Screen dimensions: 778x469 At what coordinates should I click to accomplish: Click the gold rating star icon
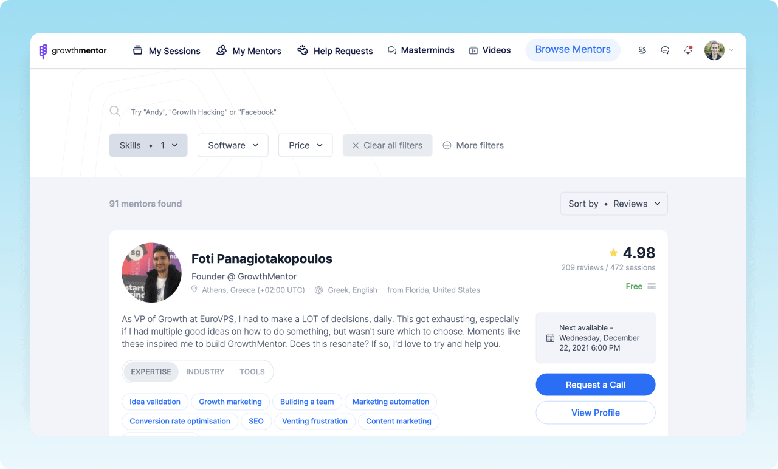pyautogui.click(x=613, y=253)
